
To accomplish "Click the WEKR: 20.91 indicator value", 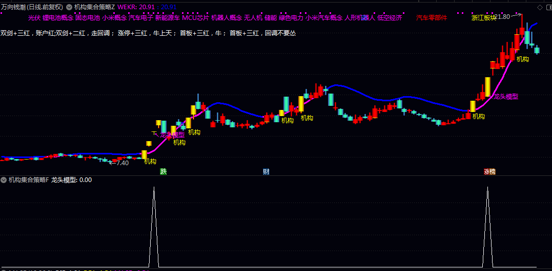I will 135,7.
